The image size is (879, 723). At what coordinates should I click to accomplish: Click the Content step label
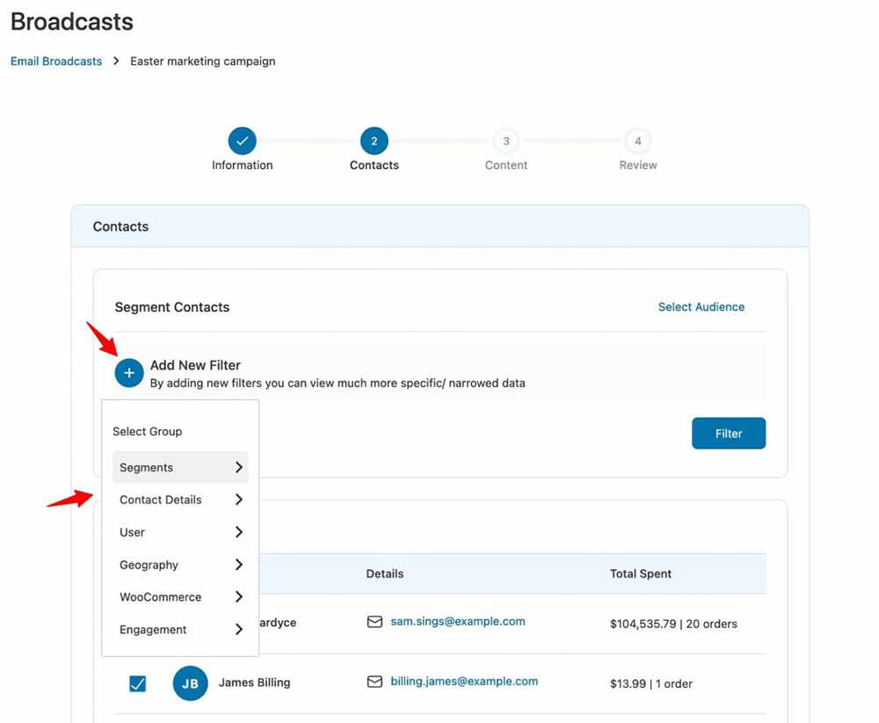505,164
